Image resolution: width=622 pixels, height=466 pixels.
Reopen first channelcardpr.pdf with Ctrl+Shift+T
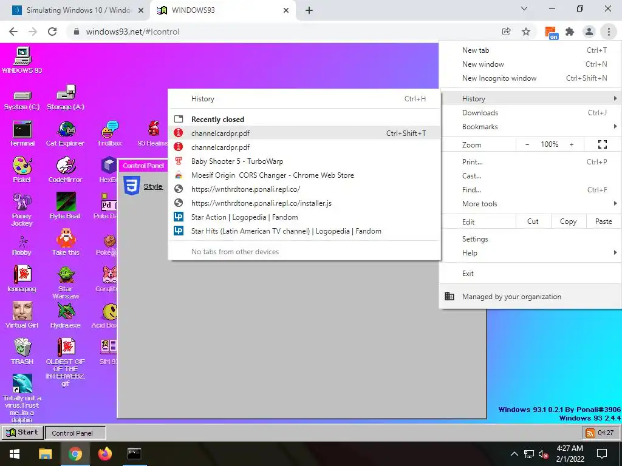(x=304, y=133)
